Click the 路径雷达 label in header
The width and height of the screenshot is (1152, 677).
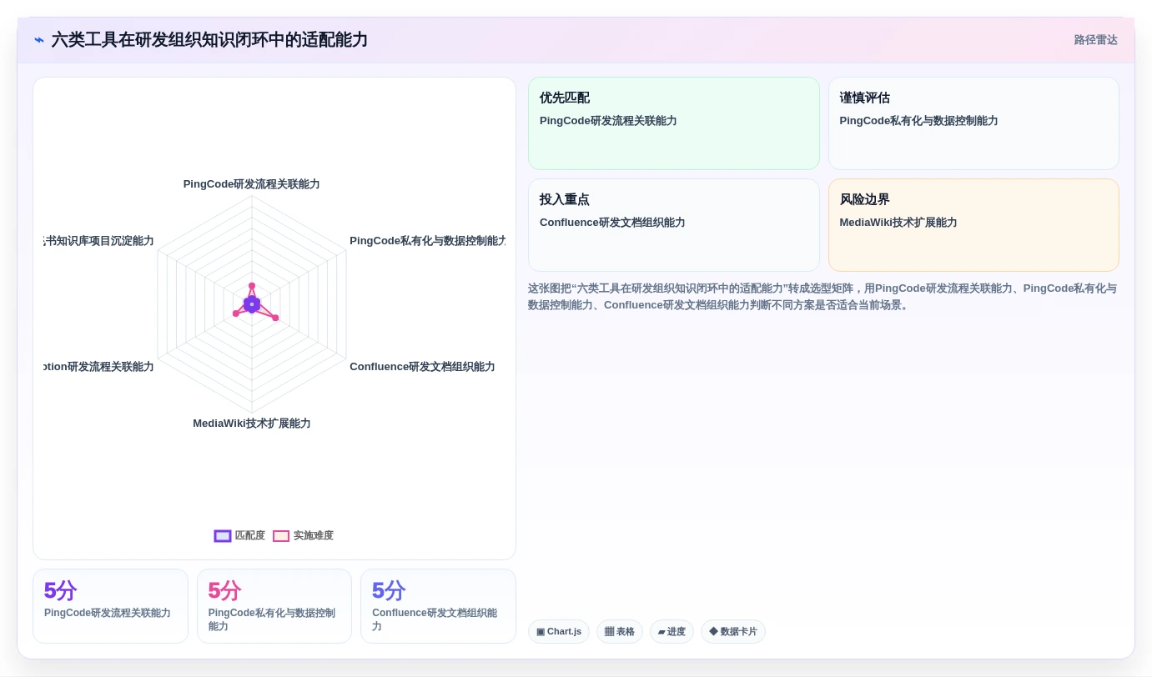[1095, 40]
